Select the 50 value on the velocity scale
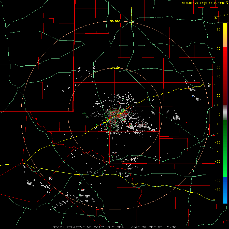Image resolution: width=229 pixels, height=229 pixels. [x=219, y=67]
